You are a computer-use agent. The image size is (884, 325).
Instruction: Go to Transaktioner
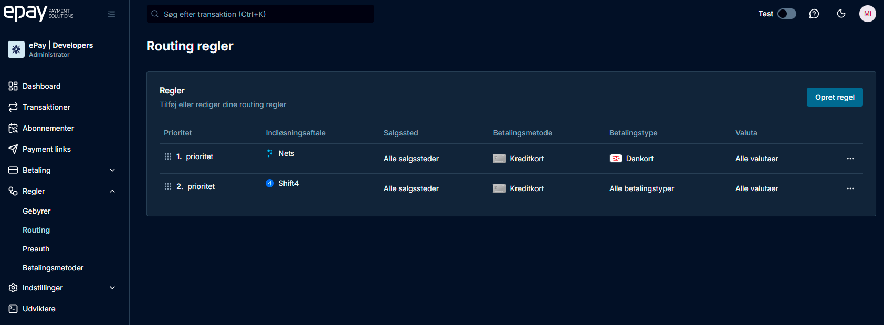pyautogui.click(x=46, y=107)
